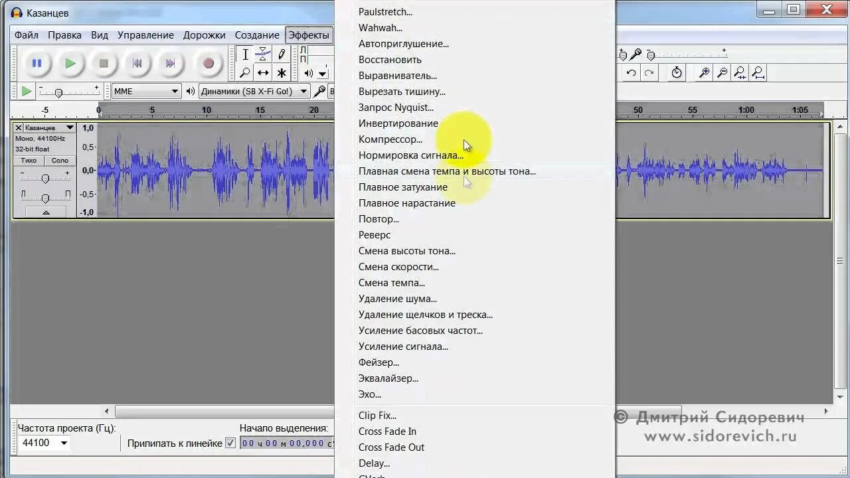Open the Дорожки menu
Viewport: 850px width, 478px height.
coord(205,35)
